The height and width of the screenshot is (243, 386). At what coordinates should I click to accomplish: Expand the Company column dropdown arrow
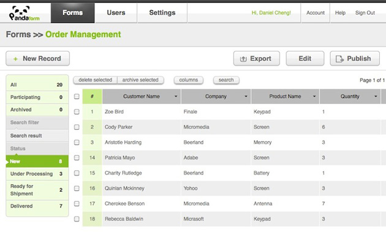tap(246, 97)
